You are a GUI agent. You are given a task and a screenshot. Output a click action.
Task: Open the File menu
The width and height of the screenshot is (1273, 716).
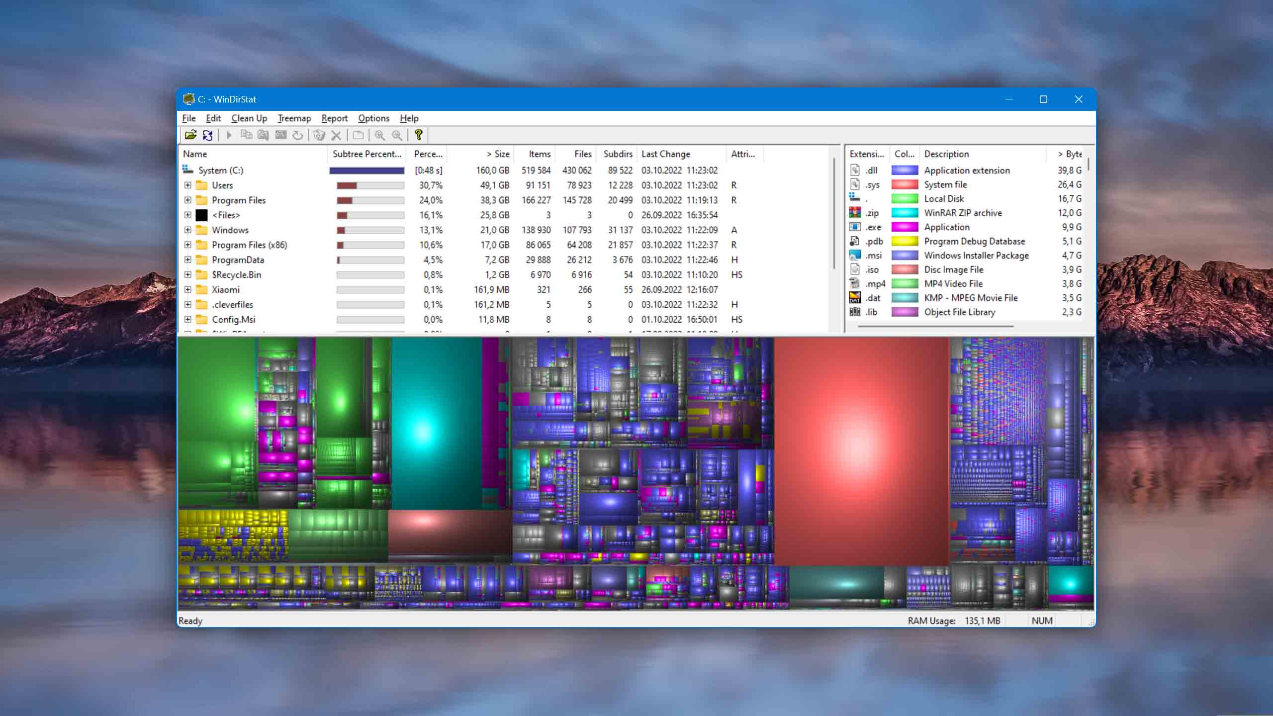[x=189, y=118]
